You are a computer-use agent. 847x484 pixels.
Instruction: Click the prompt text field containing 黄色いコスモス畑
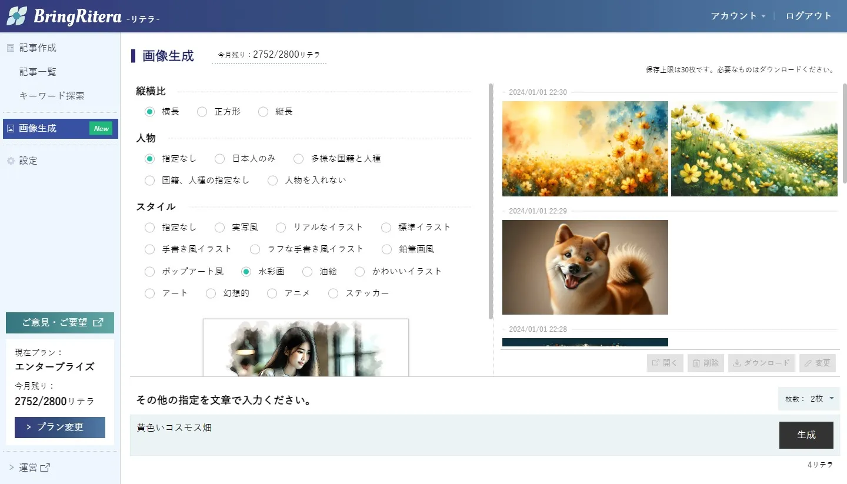point(453,435)
